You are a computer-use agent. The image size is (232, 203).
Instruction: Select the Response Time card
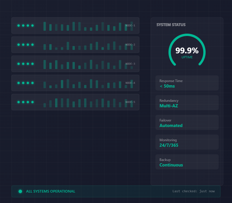187,83
